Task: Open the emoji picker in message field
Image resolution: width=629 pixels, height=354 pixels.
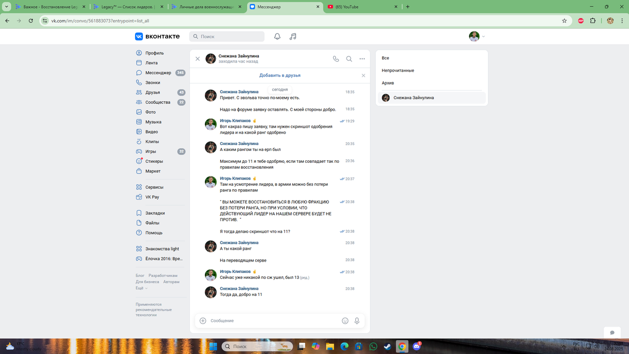Action: [x=344, y=320]
